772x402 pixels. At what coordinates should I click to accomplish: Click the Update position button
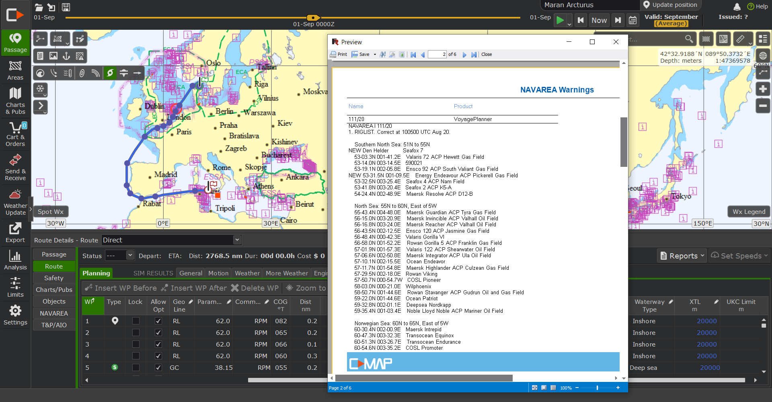670,5
